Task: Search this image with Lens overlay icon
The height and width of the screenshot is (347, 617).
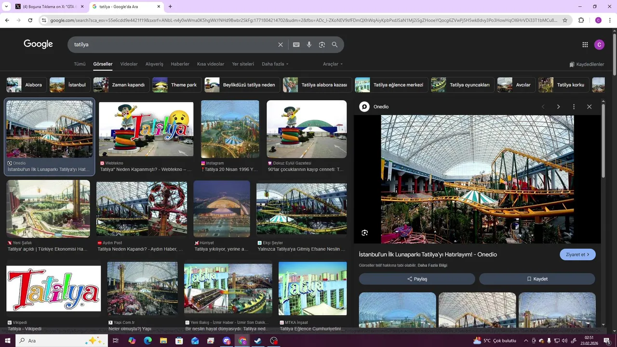Action: point(364,233)
